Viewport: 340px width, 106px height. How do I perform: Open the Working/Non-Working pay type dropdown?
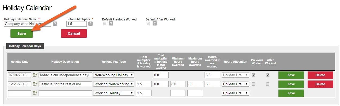tap(114, 84)
